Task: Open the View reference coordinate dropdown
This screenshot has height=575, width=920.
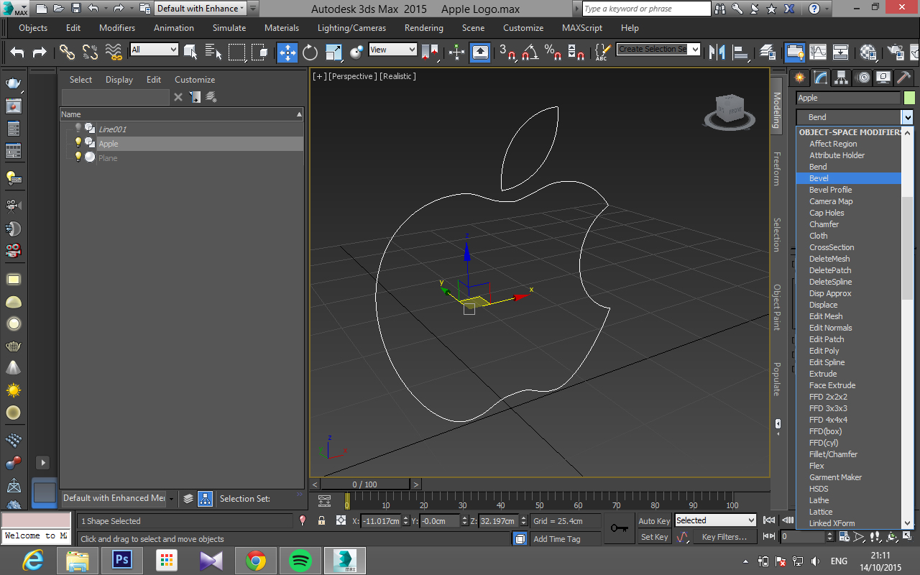Action: (x=392, y=50)
